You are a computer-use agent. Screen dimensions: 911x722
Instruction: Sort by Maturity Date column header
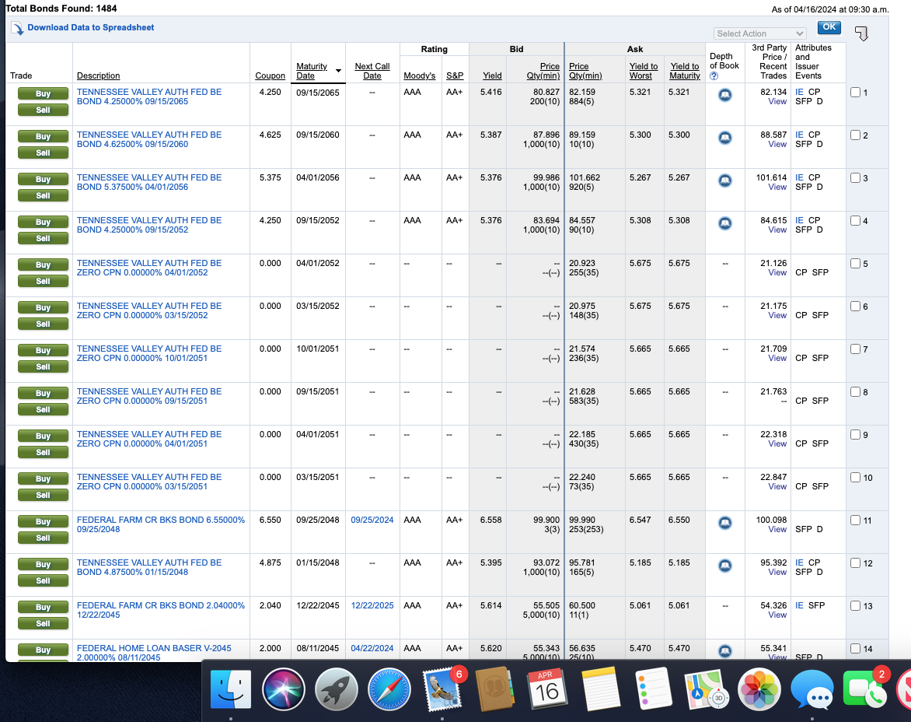click(x=312, y=71)
